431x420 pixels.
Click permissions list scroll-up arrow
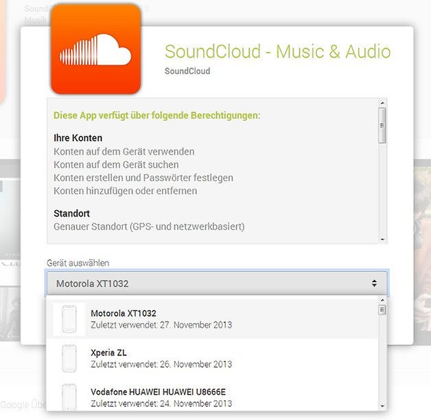tap(382, 103)
